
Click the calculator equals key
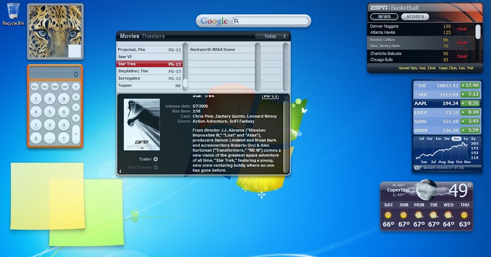[76, 134]
